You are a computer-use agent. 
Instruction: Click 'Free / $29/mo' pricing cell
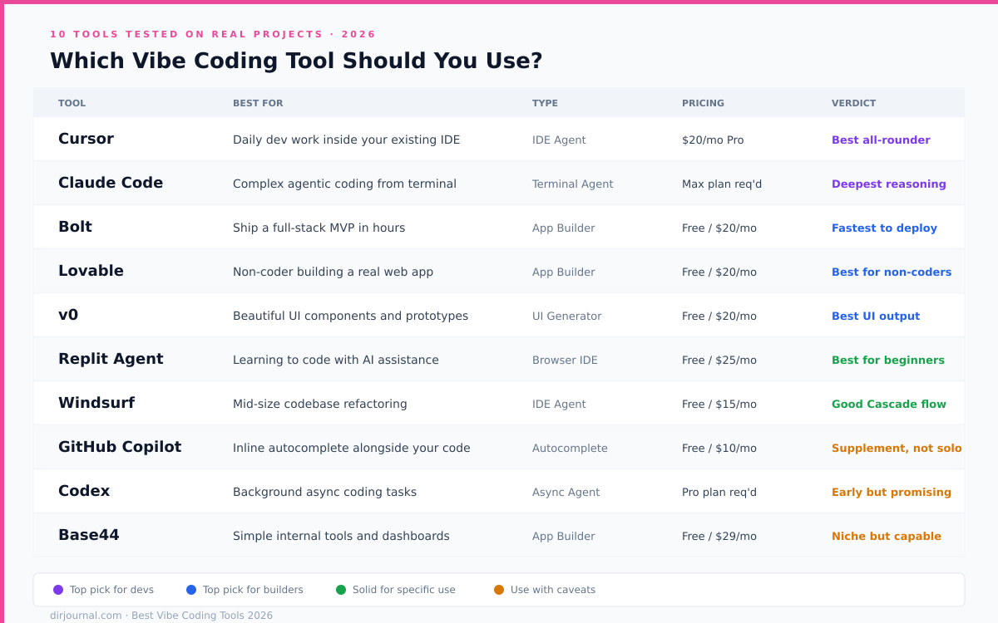(719, 536)
